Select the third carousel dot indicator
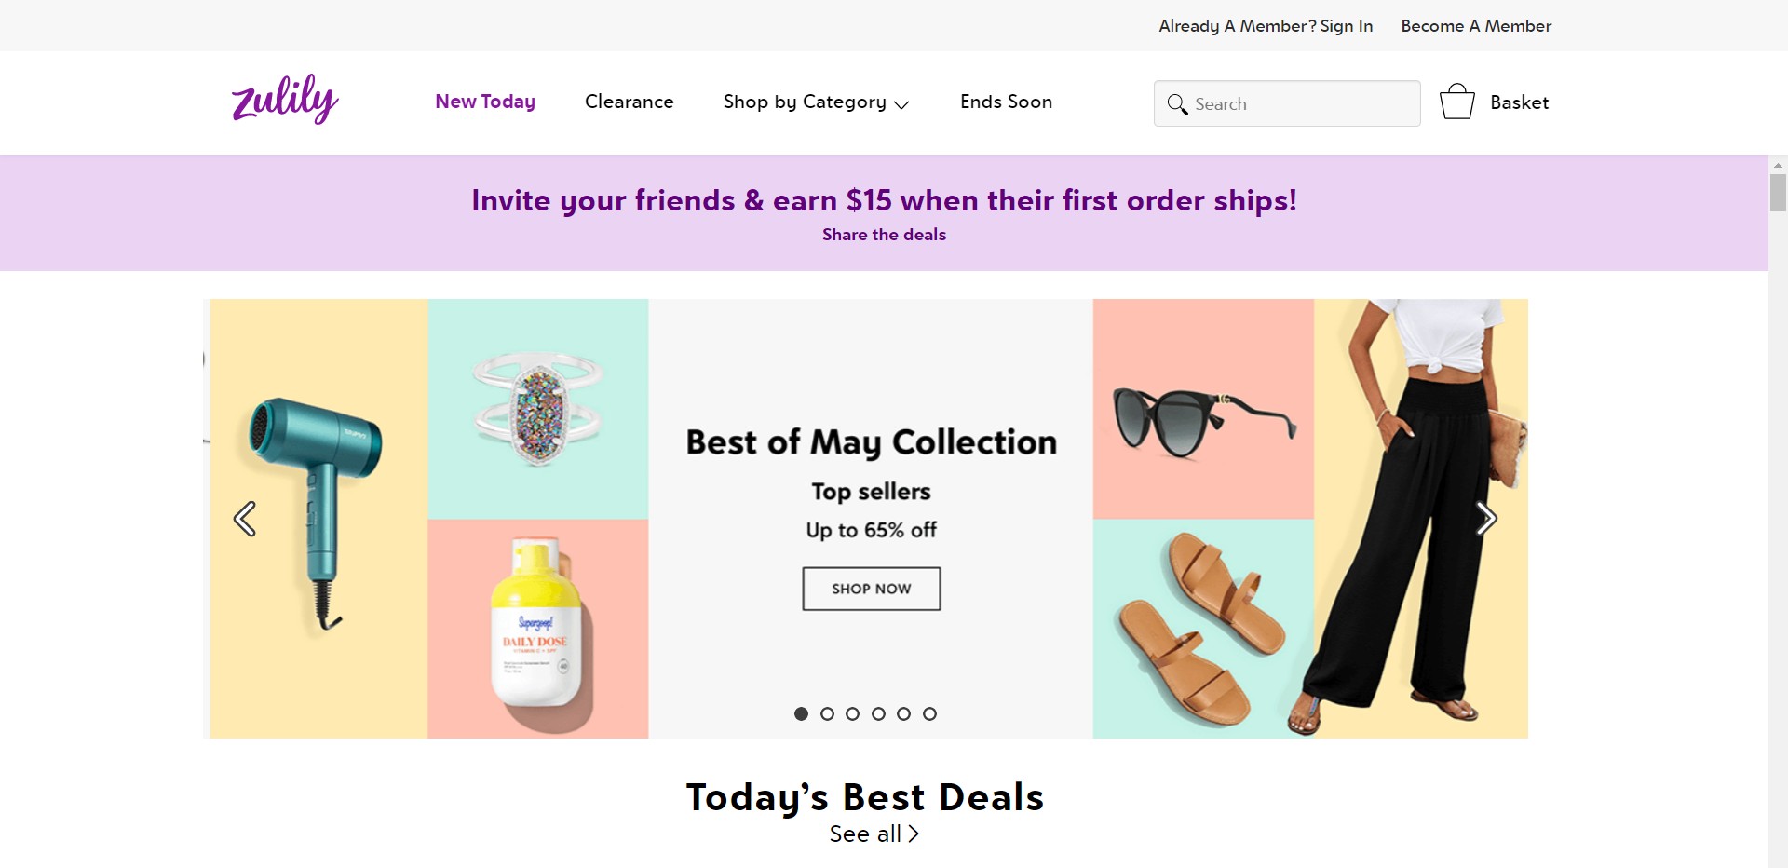This screenshot has width=1788, height=868. click(x=852, y=713)
